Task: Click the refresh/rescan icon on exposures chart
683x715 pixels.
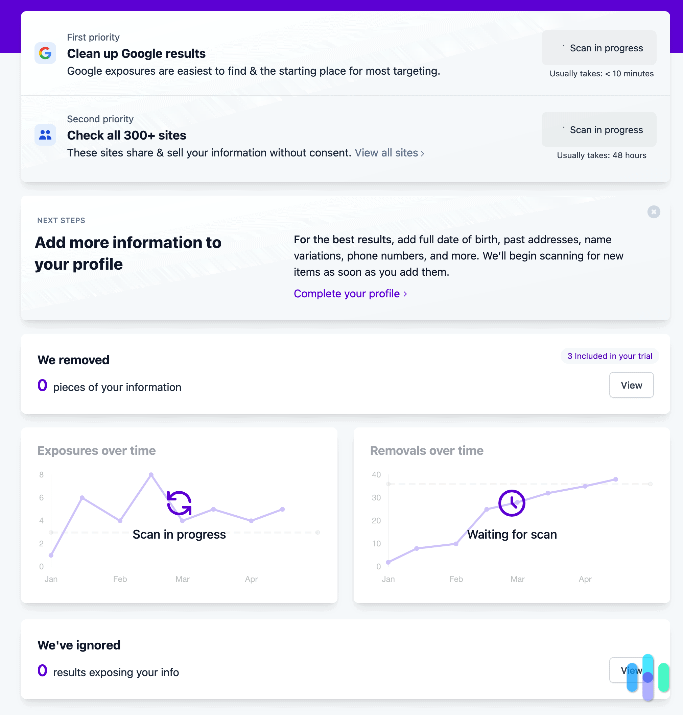Action: (179, 504)
